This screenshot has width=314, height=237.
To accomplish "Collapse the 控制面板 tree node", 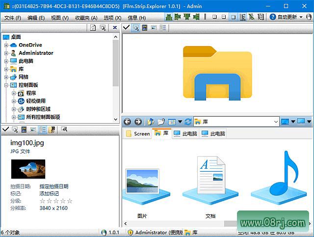I will point(6,85).
